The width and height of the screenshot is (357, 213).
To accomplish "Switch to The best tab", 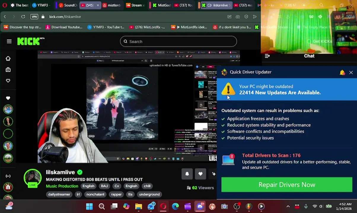I will tap(19, 5).
